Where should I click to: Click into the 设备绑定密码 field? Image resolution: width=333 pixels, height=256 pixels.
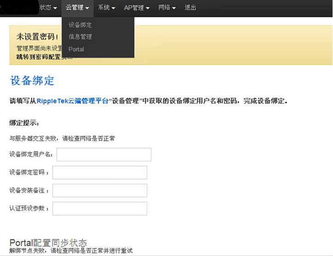click(100, 173)
